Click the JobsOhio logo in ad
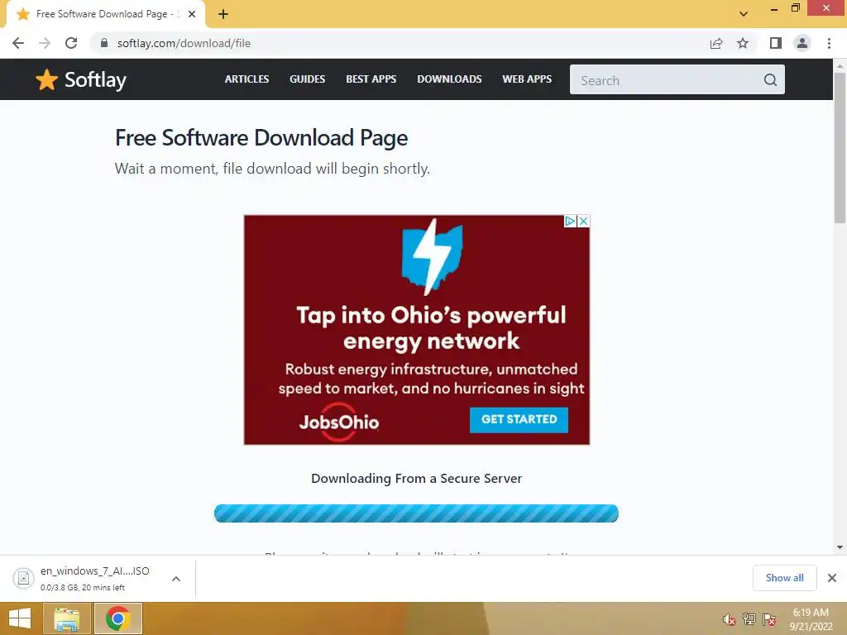The width and height of the screenshot is (847, 635). coord(339,422)
